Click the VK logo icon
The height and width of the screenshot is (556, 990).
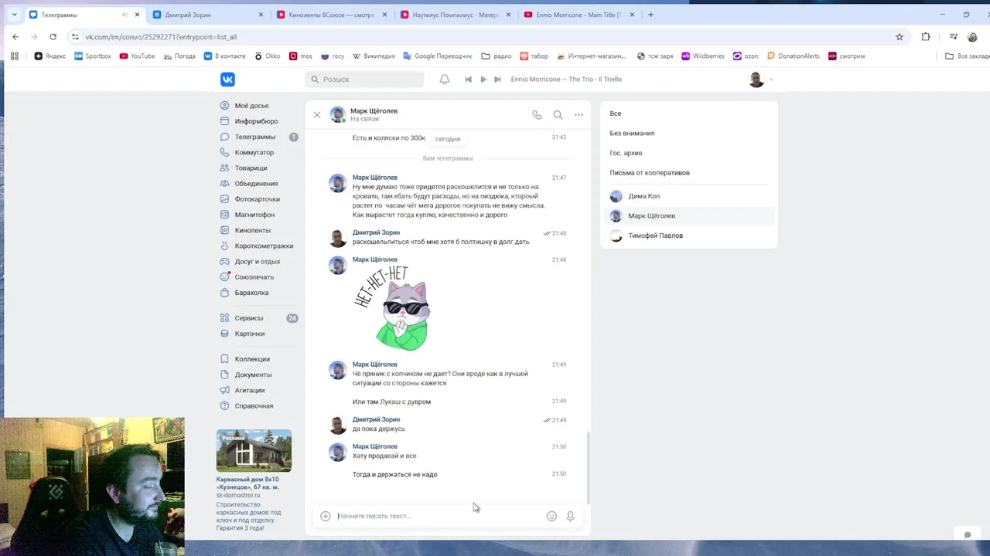[x=227, y=80]
